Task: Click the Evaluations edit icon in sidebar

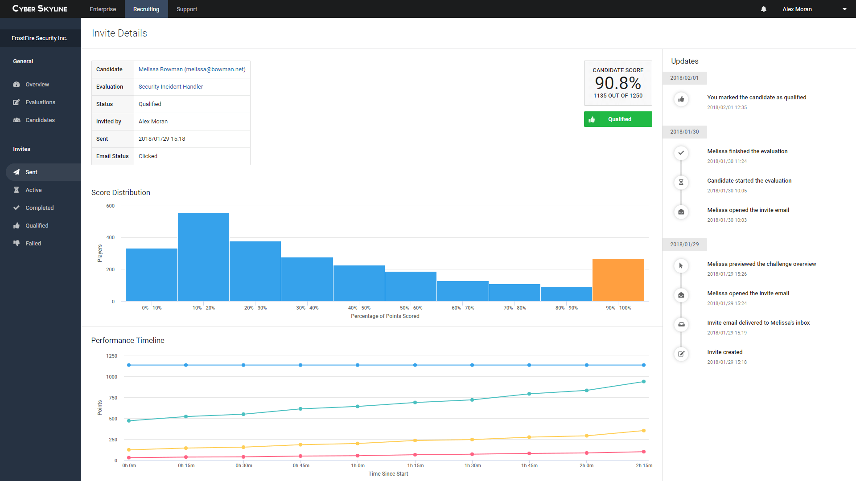Action: 16,102
